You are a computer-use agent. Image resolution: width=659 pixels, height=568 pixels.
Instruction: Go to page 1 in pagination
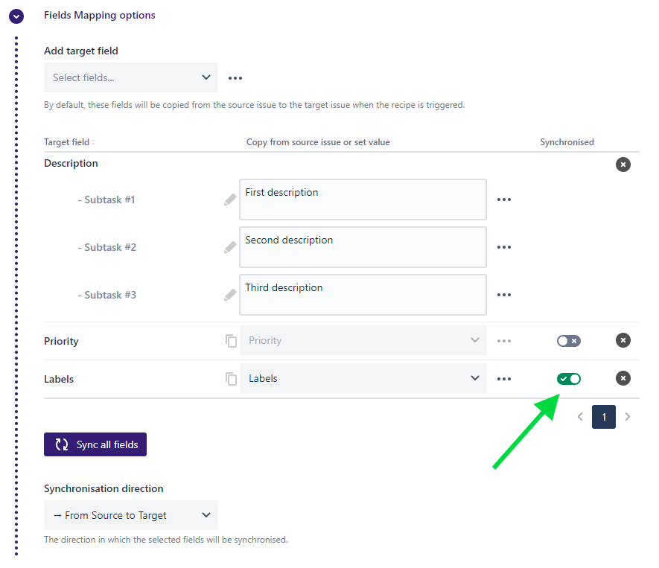click(603, 417)
